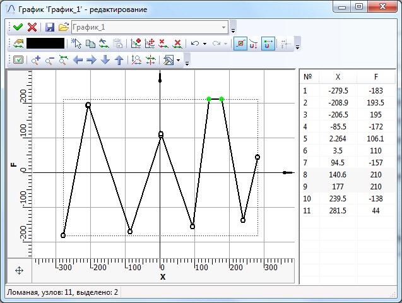The width and height of the screenshot is (402, 303).
Task: Pan the graph up with the blue up arrow
Action: pyautogui.click(x=119, y=61)
